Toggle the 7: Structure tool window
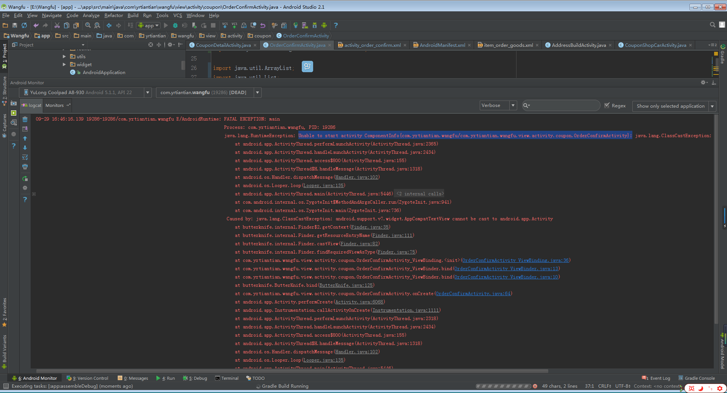727x393 pixels. tap(4, 91)
